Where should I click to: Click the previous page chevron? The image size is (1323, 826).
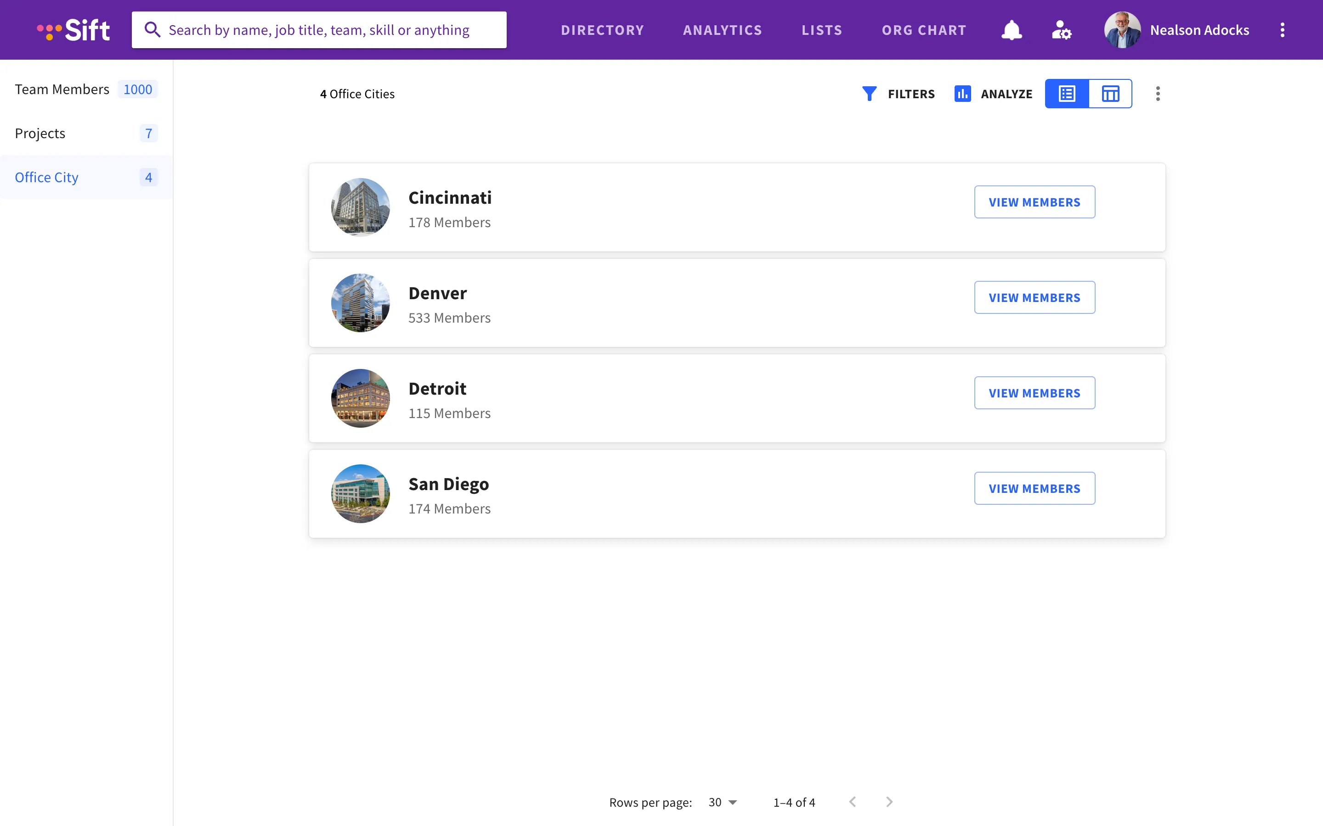pyautogui.click(x=853, y=801)
